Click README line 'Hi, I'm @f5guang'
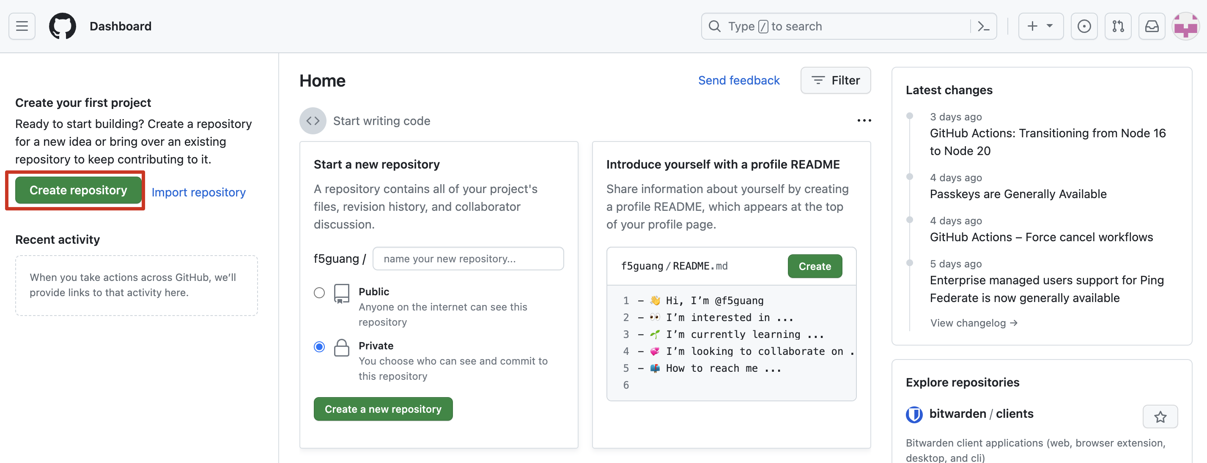Viewport: 1207px width, 463px height. (x=715, y=300)
